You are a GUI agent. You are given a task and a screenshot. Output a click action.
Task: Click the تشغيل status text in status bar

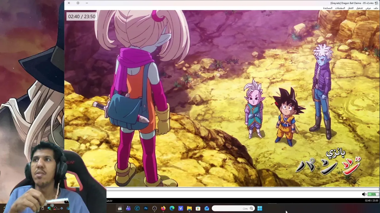(109, 201)
